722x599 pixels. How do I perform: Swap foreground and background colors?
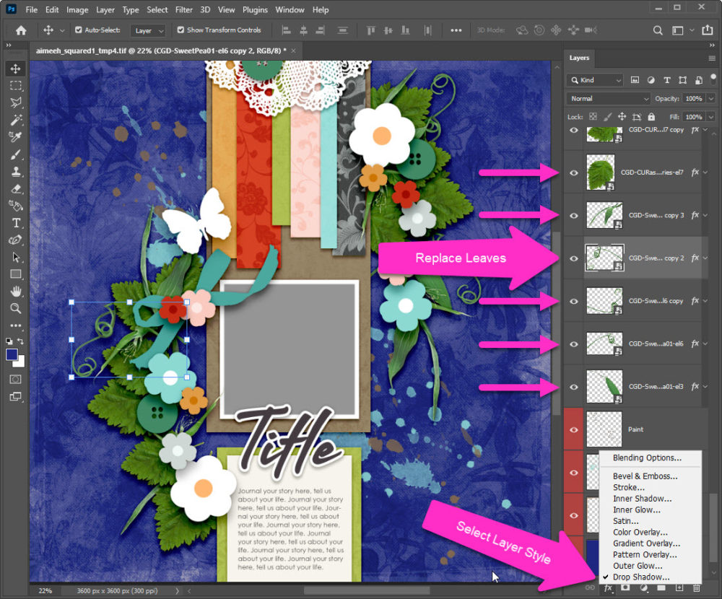[20, 341]
